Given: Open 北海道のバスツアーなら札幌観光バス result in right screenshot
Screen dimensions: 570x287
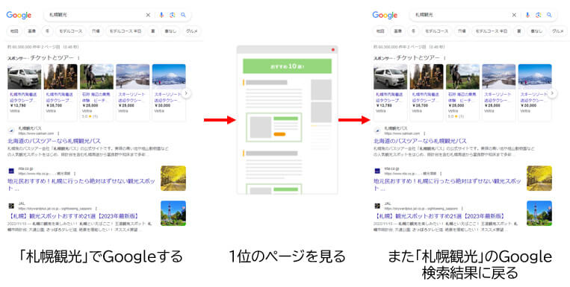Looking at the screenshot, I should [421, 141].
